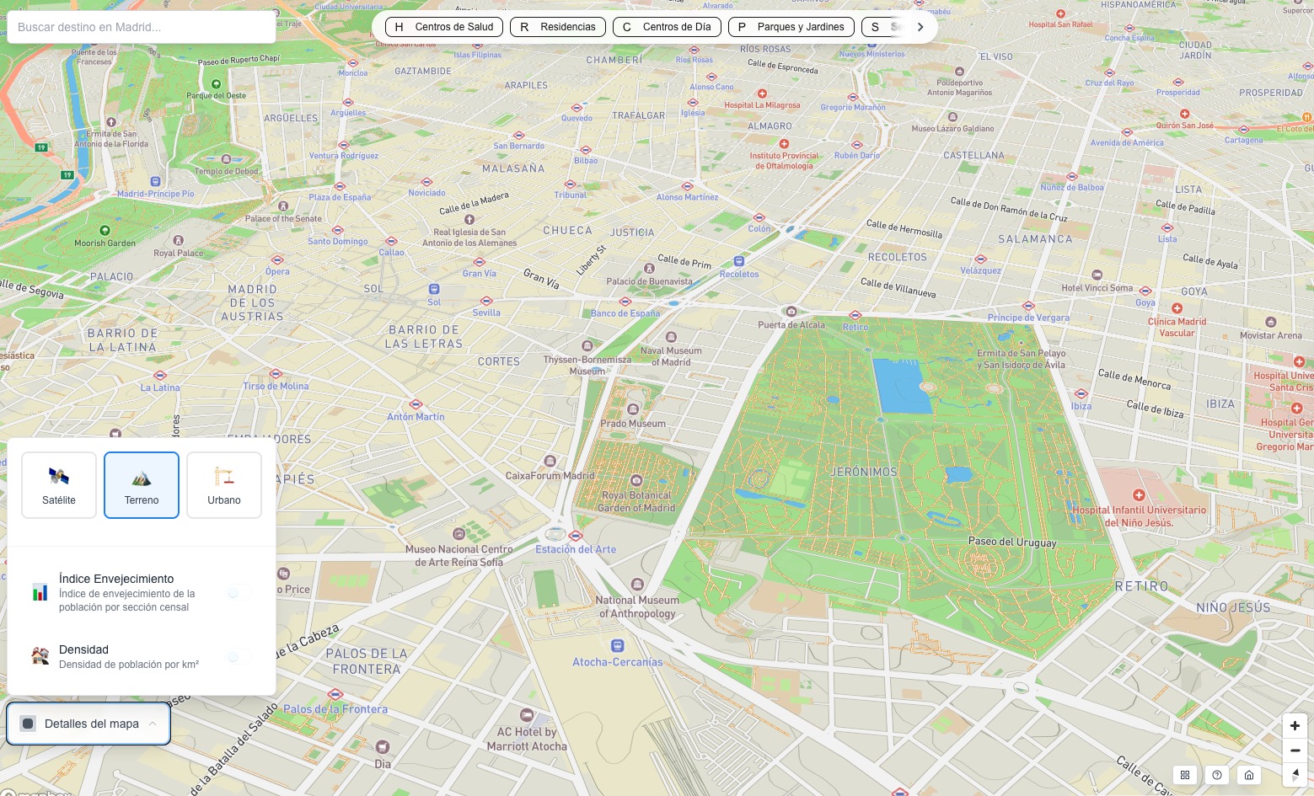This screenshot has width=1314, height=796.
Task: Zoom out with the minus button
Action: (x=1295, y=751)
